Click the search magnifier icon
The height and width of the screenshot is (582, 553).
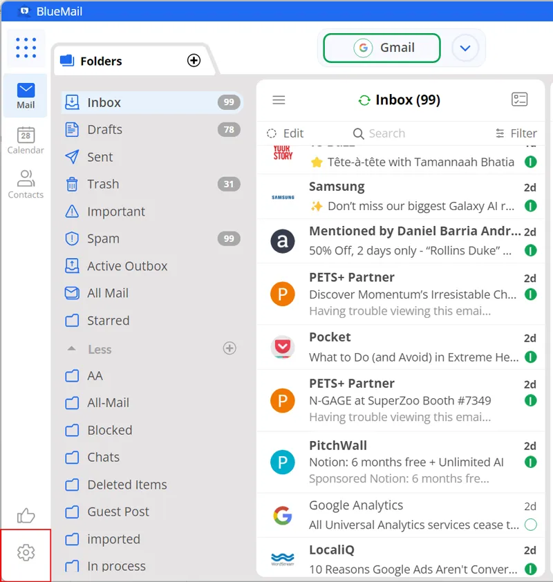[x=358, y=133]
